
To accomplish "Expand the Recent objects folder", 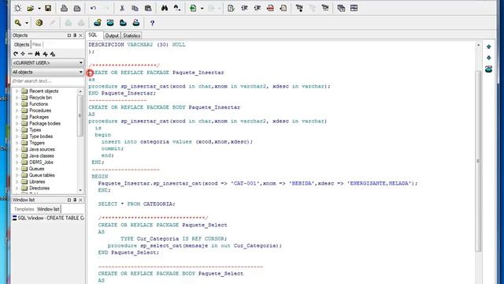I will pos(17,92).
